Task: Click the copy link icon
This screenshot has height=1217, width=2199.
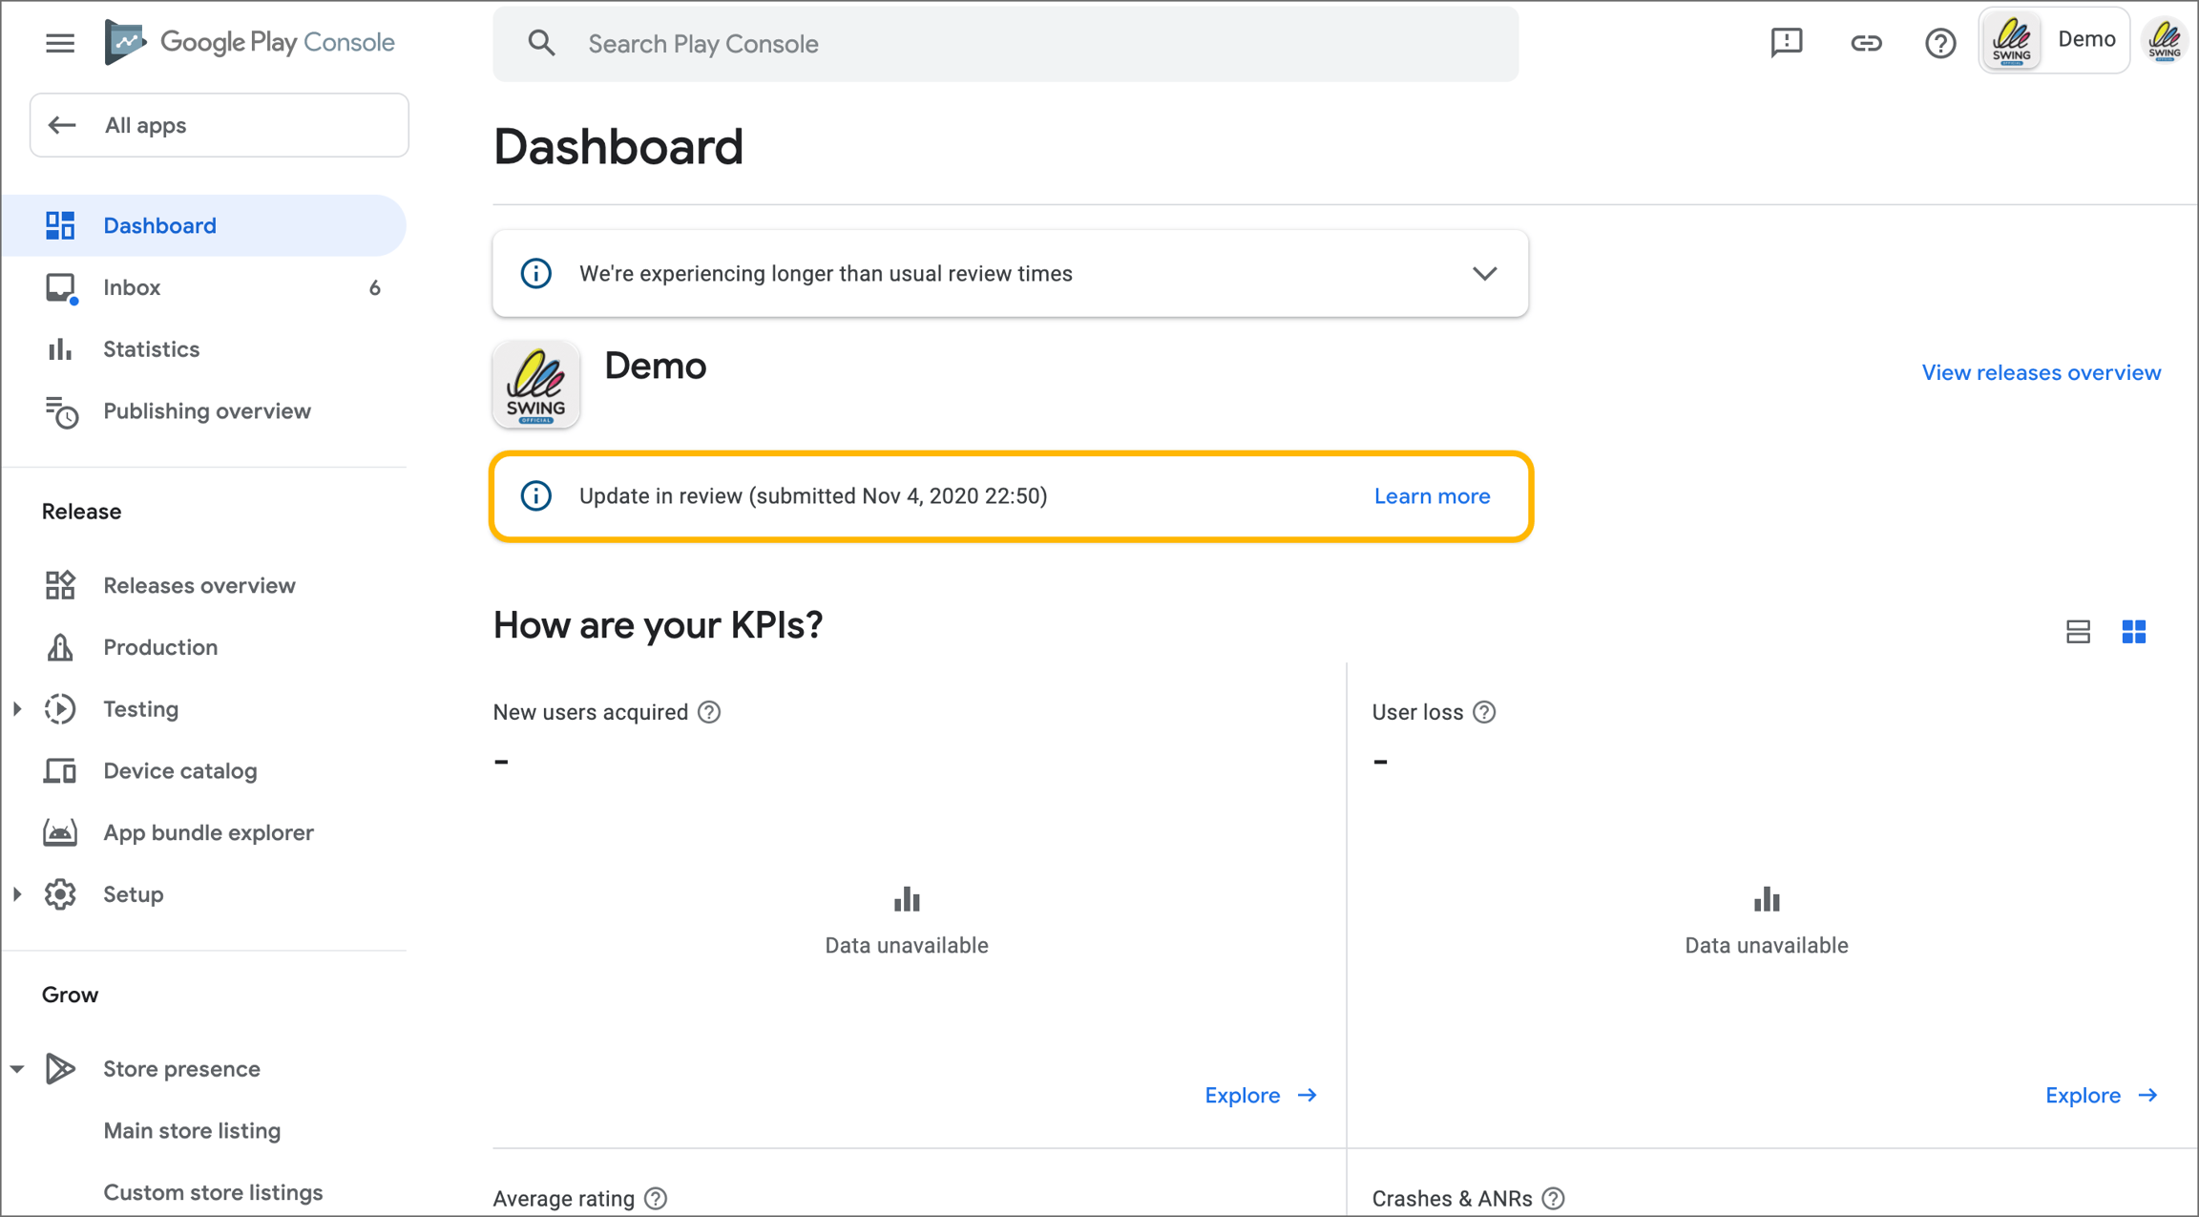Action: (x=1865, y=43)
